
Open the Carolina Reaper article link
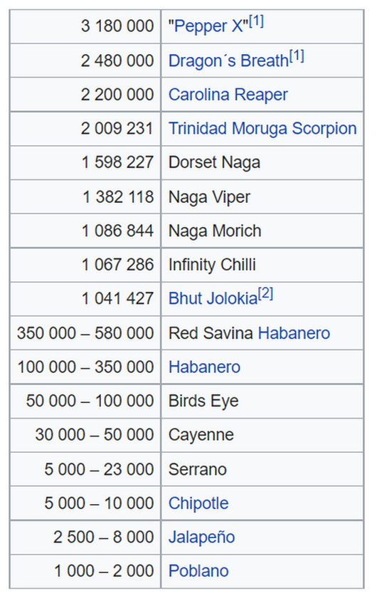tap(228, 95)
